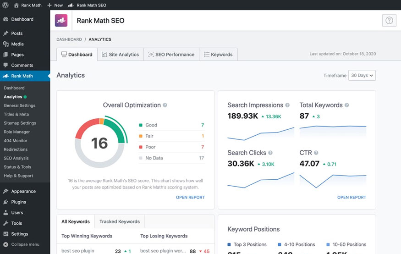
Task: Click the Plugins plug icon
Action: [5, 202]
